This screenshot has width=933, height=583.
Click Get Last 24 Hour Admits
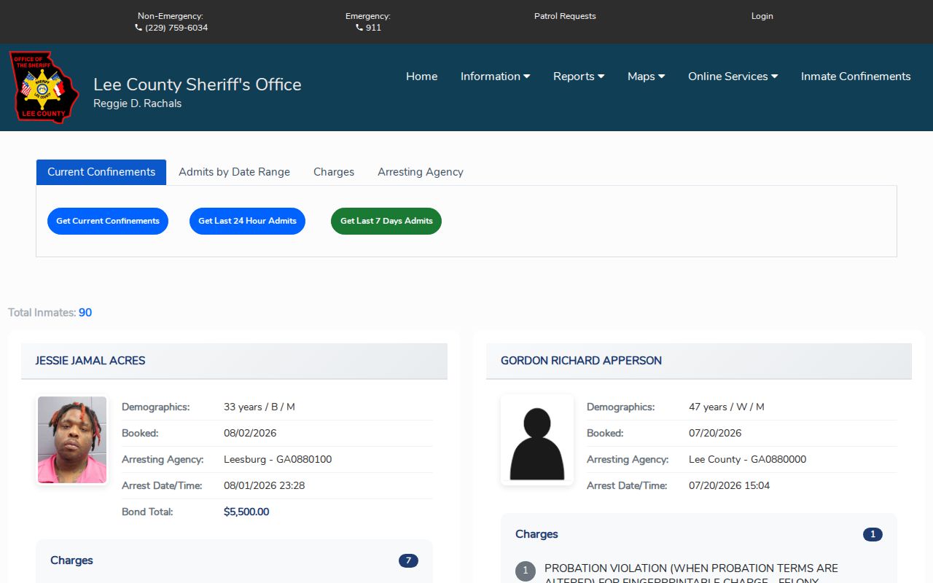click(x=247, y=221)
